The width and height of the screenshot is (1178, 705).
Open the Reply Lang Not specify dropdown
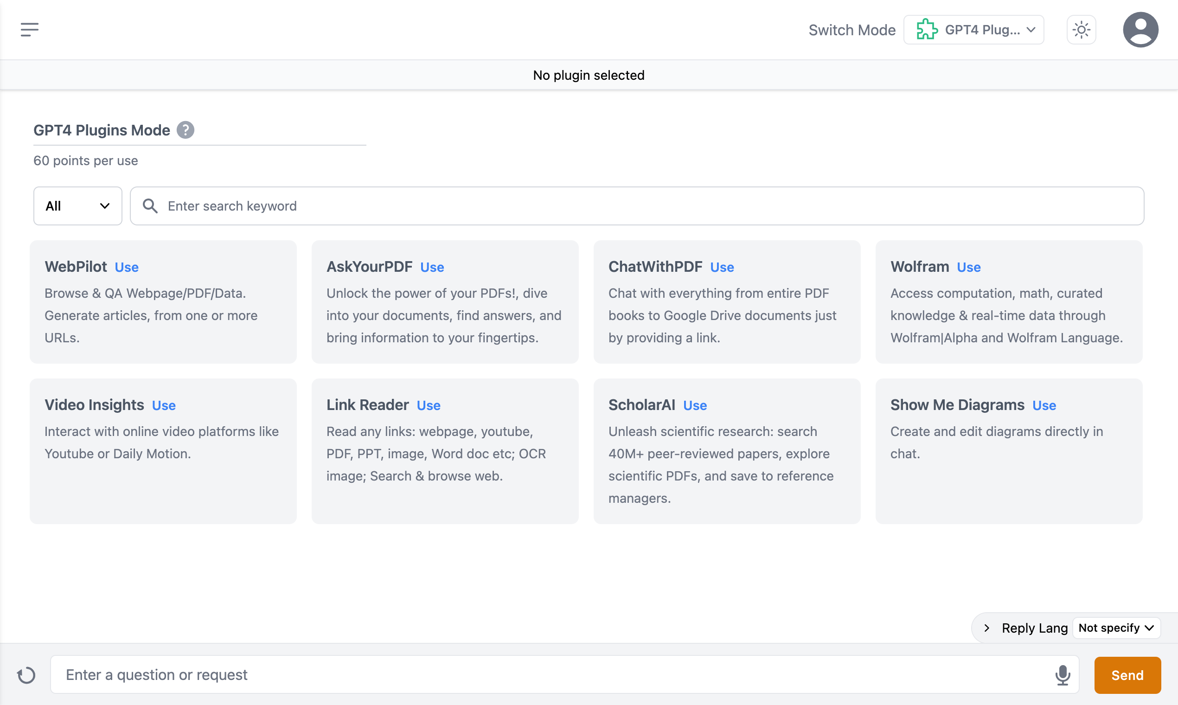(1116, 628)
